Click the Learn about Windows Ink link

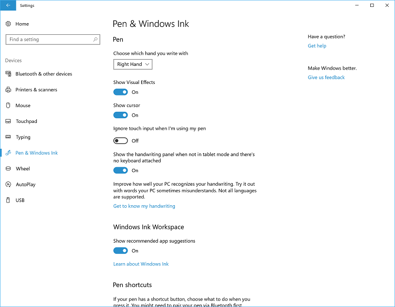(141, 264)
